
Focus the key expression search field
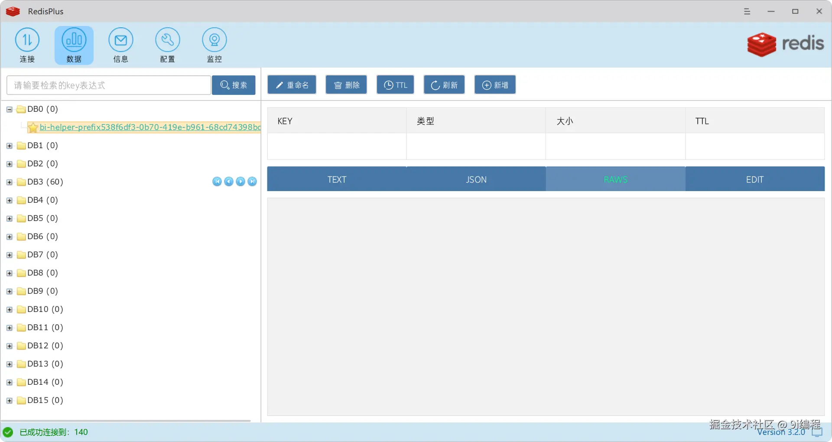click(x=109, y=85)
